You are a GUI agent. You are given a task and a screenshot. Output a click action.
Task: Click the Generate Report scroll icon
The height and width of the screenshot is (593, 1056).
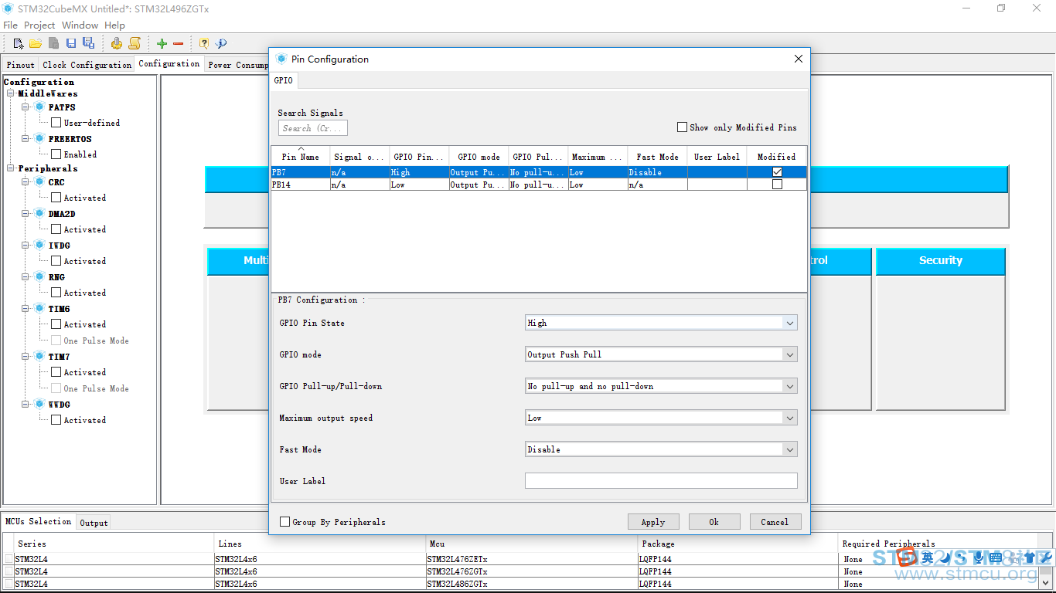tap(135, 43)
